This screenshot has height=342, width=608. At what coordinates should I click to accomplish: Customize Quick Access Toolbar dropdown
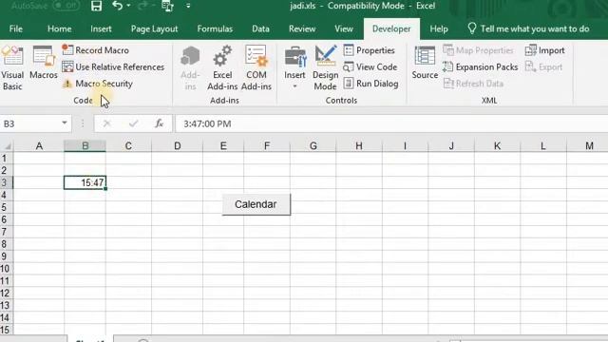188,6
